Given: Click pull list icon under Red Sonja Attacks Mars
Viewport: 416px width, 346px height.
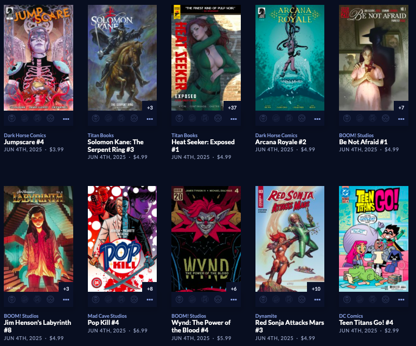Looking at the screenshot, I should pyautogui.click(x=263, y=299).
